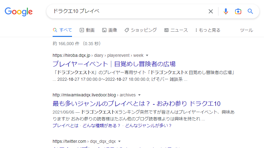
Task: Start voice search with microphone icon
Action: pyautogui.click(x=226, y=11)
